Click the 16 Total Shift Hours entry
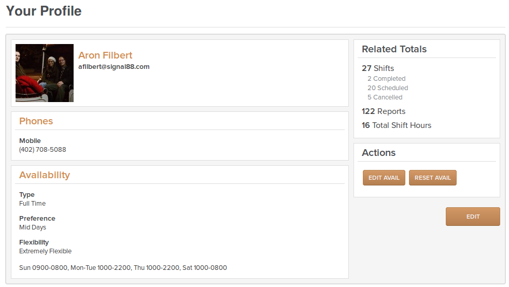Screen dimensions: 509x287 point(397,125)
